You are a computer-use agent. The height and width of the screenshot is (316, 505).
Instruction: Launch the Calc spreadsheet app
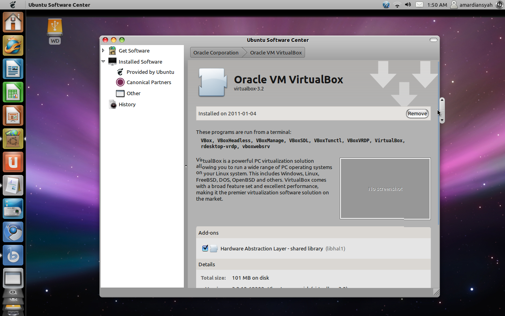13,92
